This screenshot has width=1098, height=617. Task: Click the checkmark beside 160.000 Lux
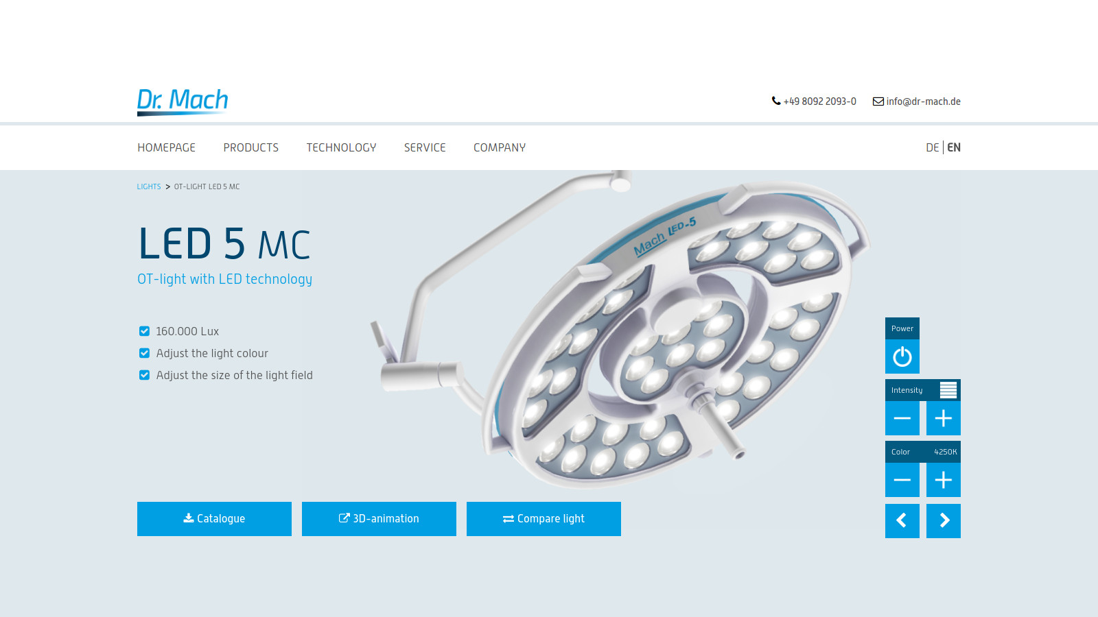[x=144, y=331]
